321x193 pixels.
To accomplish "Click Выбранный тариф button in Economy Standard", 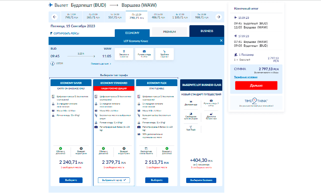I will 114,180.
